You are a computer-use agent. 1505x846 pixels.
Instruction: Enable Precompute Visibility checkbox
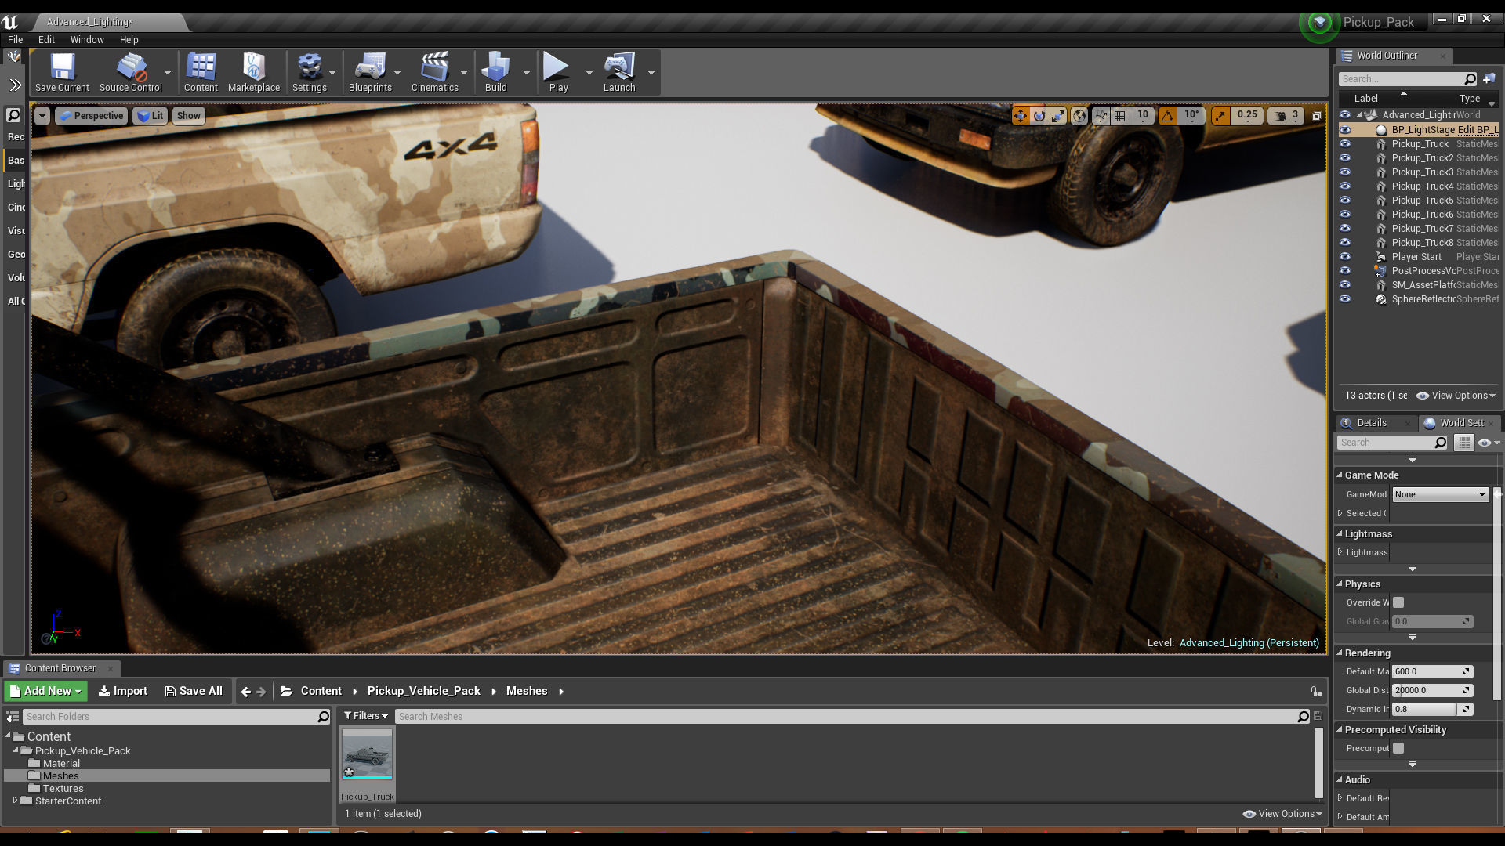tap(1398, 748)
